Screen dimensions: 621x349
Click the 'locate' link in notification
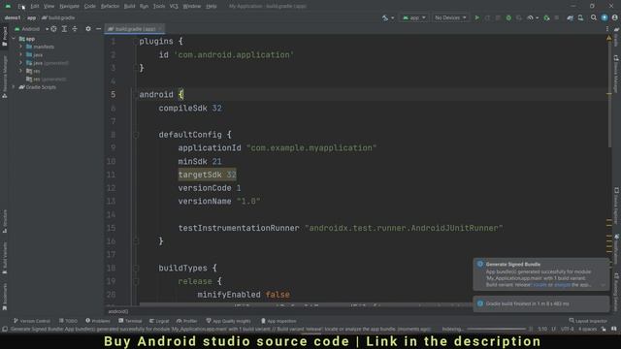pos(539,285)
